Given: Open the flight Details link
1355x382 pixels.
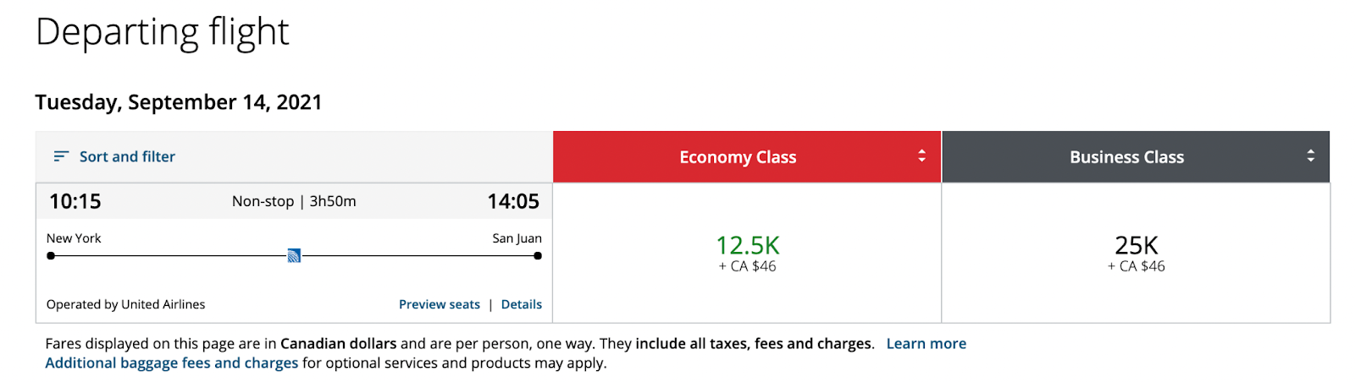Looking at the screenshot, I should 522,304.
